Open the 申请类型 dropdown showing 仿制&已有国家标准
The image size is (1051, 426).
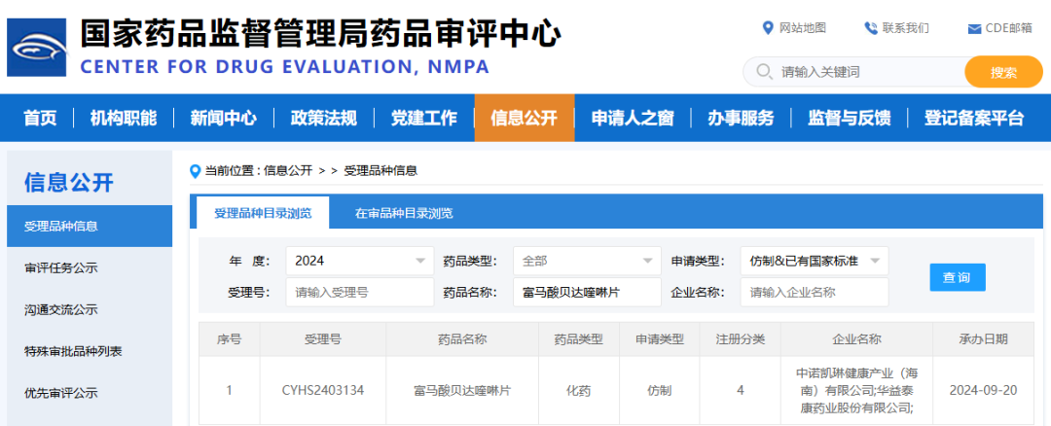click(x=815, y=261)
